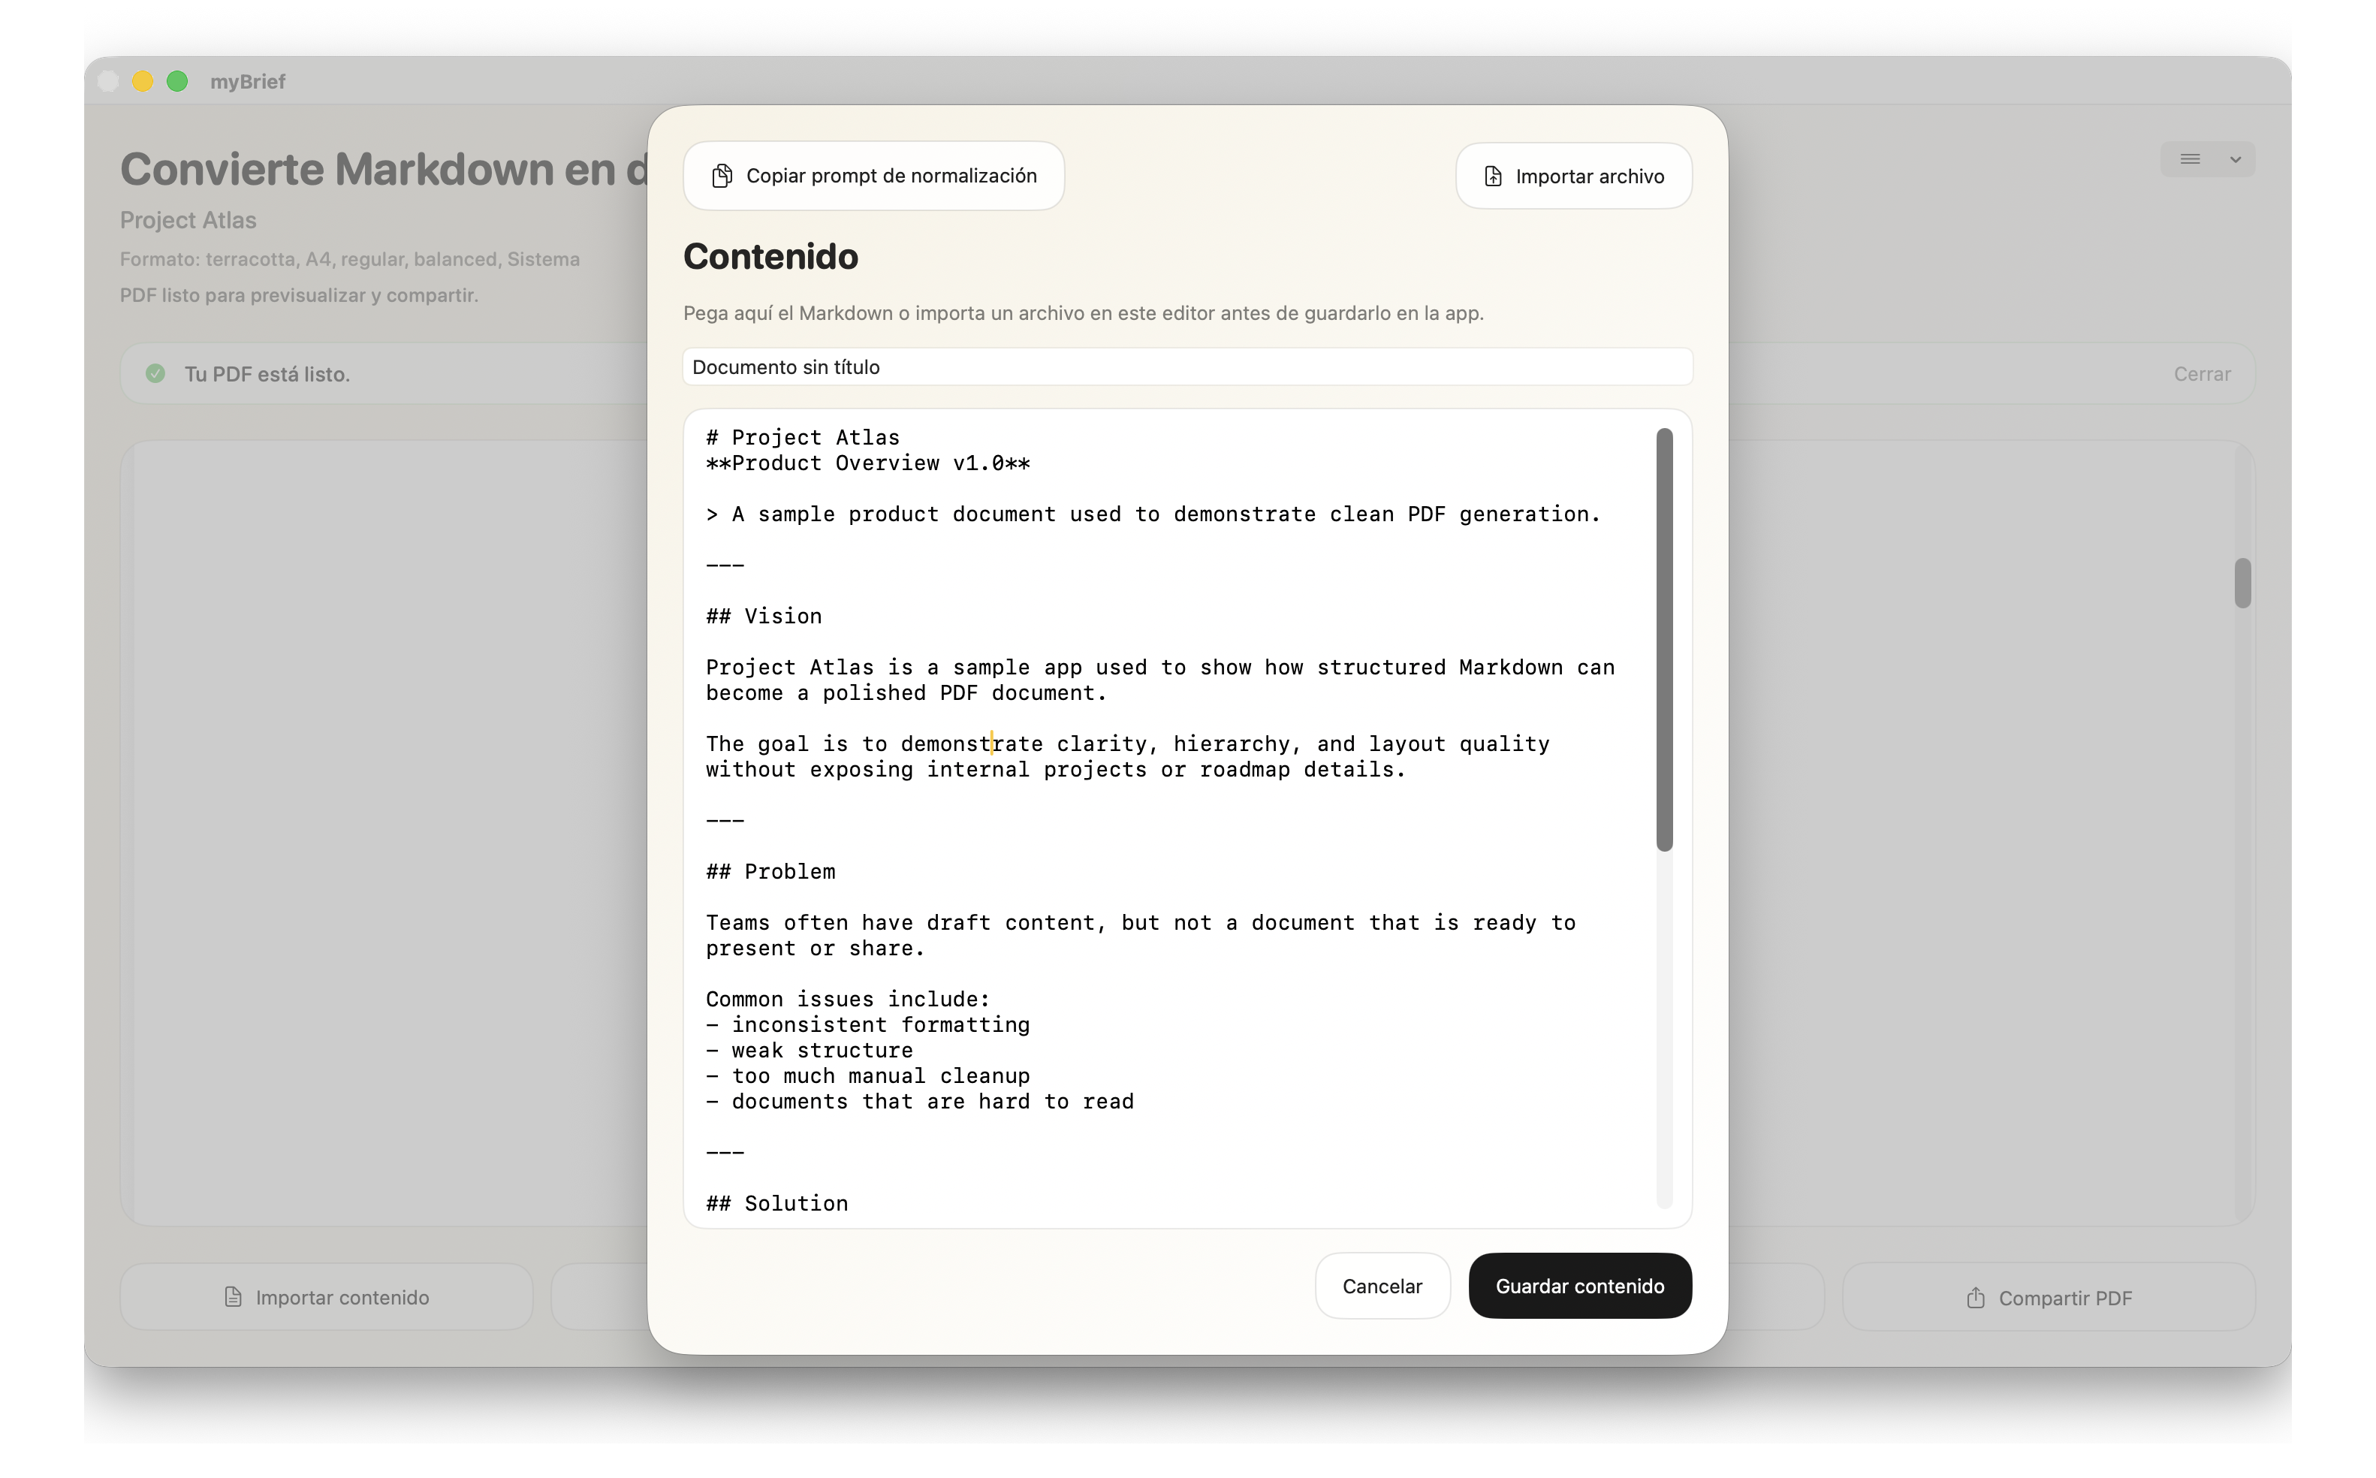Focus the Documento sin título title field
The height and width of the screenshot is (1478, 2376).
(1187, 366)
